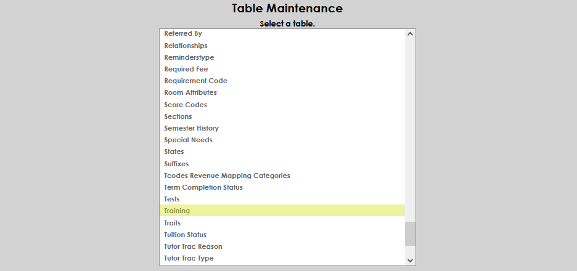The width and height of the screenshot is (577, 271).
Task: Click the scrollbar up arrow
Action: coord(411,34)
